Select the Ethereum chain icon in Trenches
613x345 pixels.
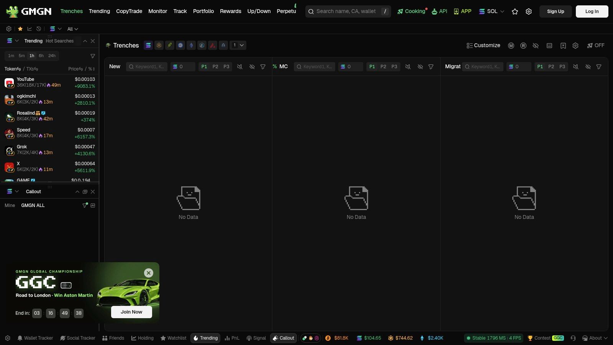coord(191,45)
